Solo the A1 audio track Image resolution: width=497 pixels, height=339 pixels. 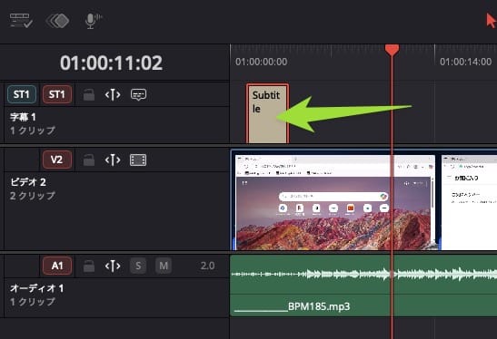[138, 266]
